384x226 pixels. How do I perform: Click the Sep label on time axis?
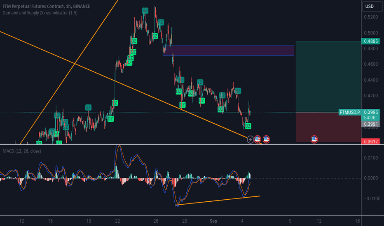[x=213, y=221]
